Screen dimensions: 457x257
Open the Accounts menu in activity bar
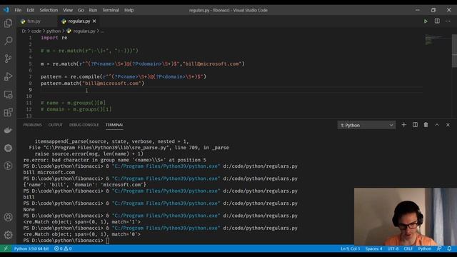pyautogui.click(x=8, y=217)
